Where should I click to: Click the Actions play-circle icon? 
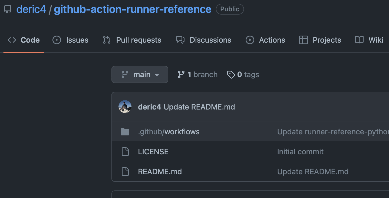[250, 40]
